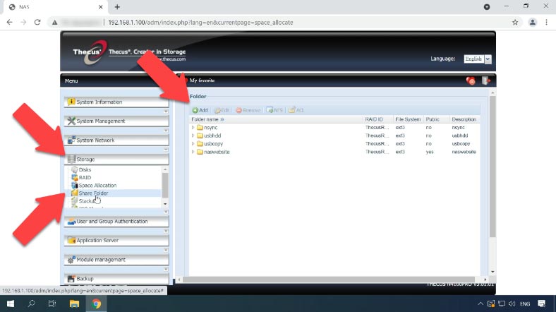
Task: Open User and Group Authentication section
Action: [116, 222]
